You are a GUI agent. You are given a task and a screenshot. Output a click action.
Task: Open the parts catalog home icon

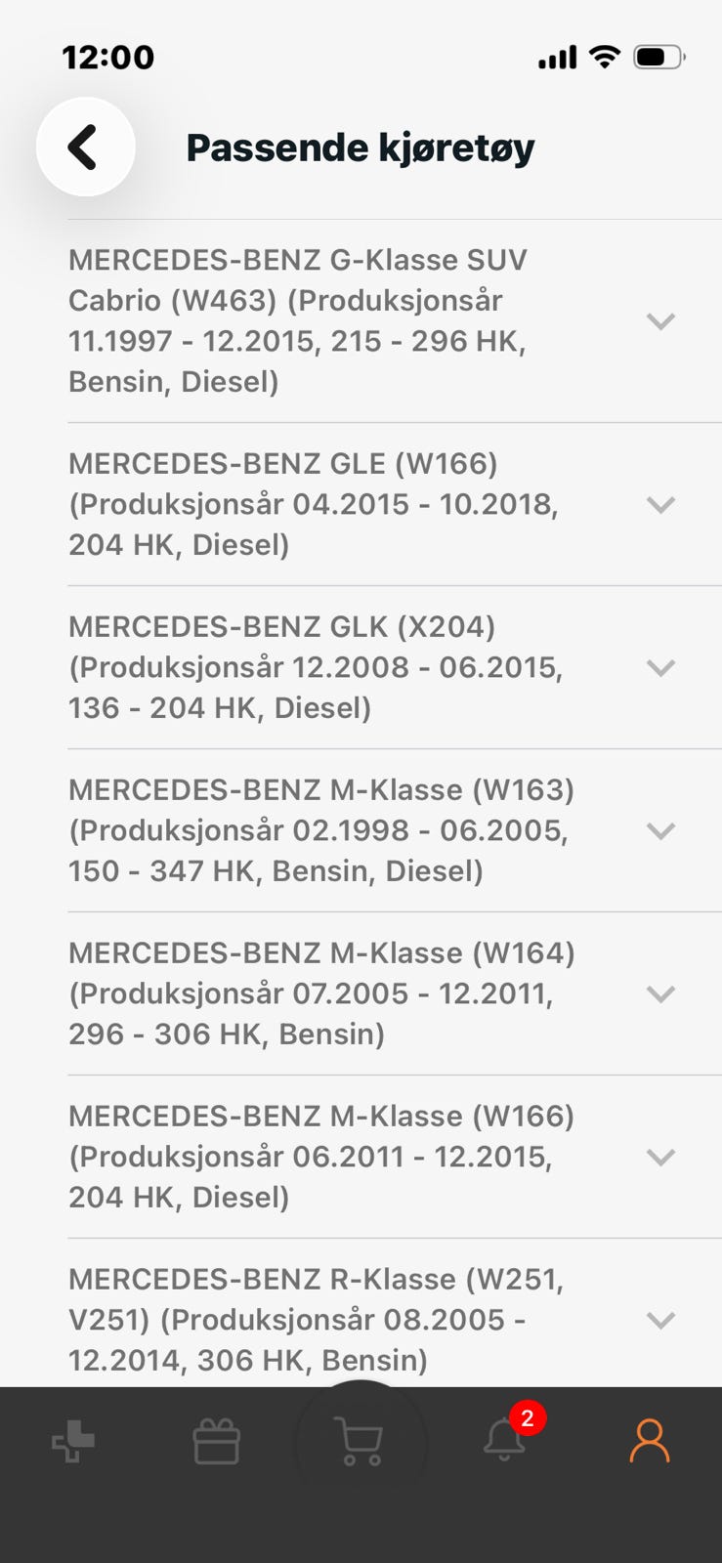click(x=73, y=1441)
